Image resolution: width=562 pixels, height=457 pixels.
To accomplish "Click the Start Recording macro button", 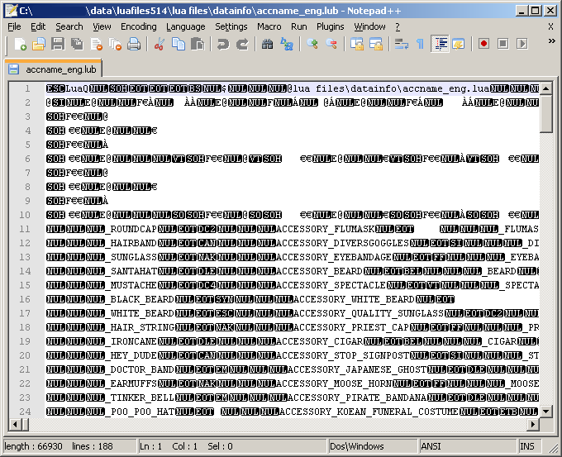I will tap(484, 44).
